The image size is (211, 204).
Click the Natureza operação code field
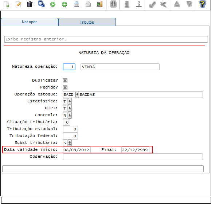(x=69, y=67)
